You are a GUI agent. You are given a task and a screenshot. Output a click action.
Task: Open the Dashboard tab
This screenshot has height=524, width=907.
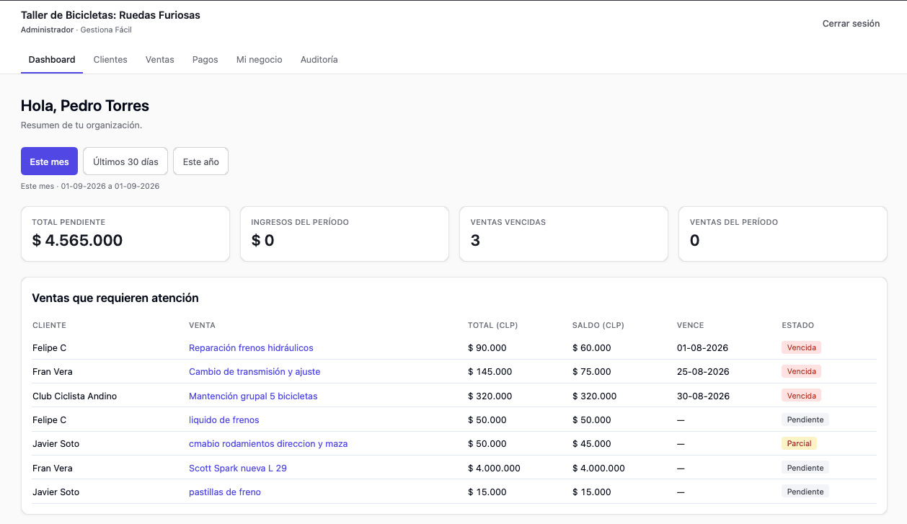[x=52, y=60]
